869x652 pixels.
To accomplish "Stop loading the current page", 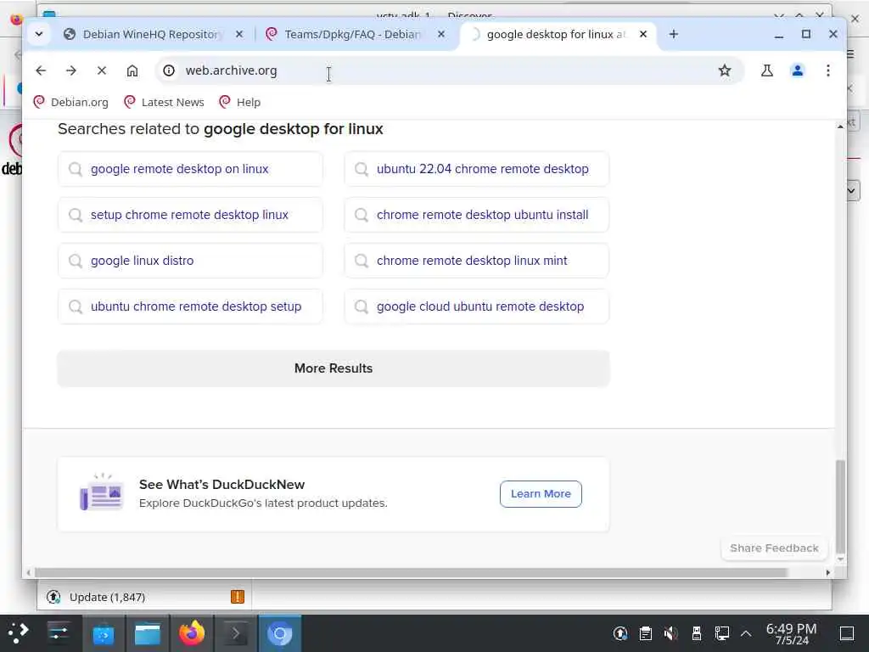I will (x=102, y=70).
